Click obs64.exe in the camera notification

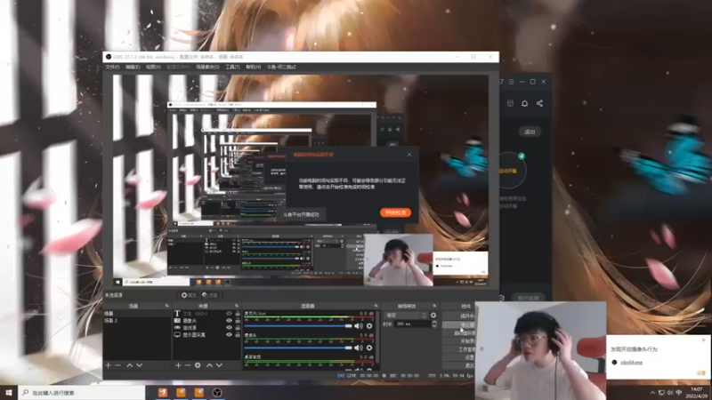(632, 363)
